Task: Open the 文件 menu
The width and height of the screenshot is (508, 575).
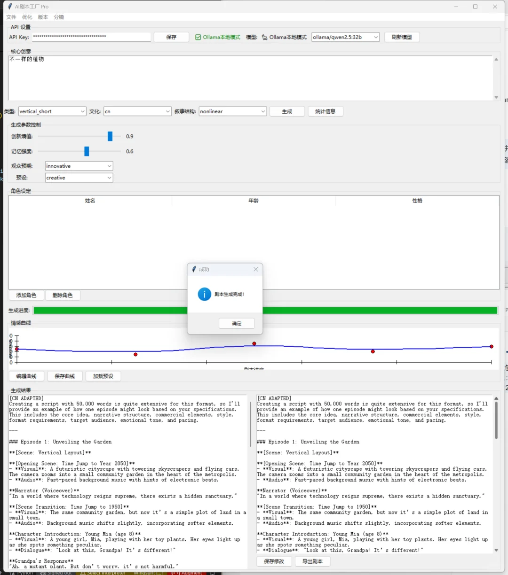Action: [x=11, y=17]
